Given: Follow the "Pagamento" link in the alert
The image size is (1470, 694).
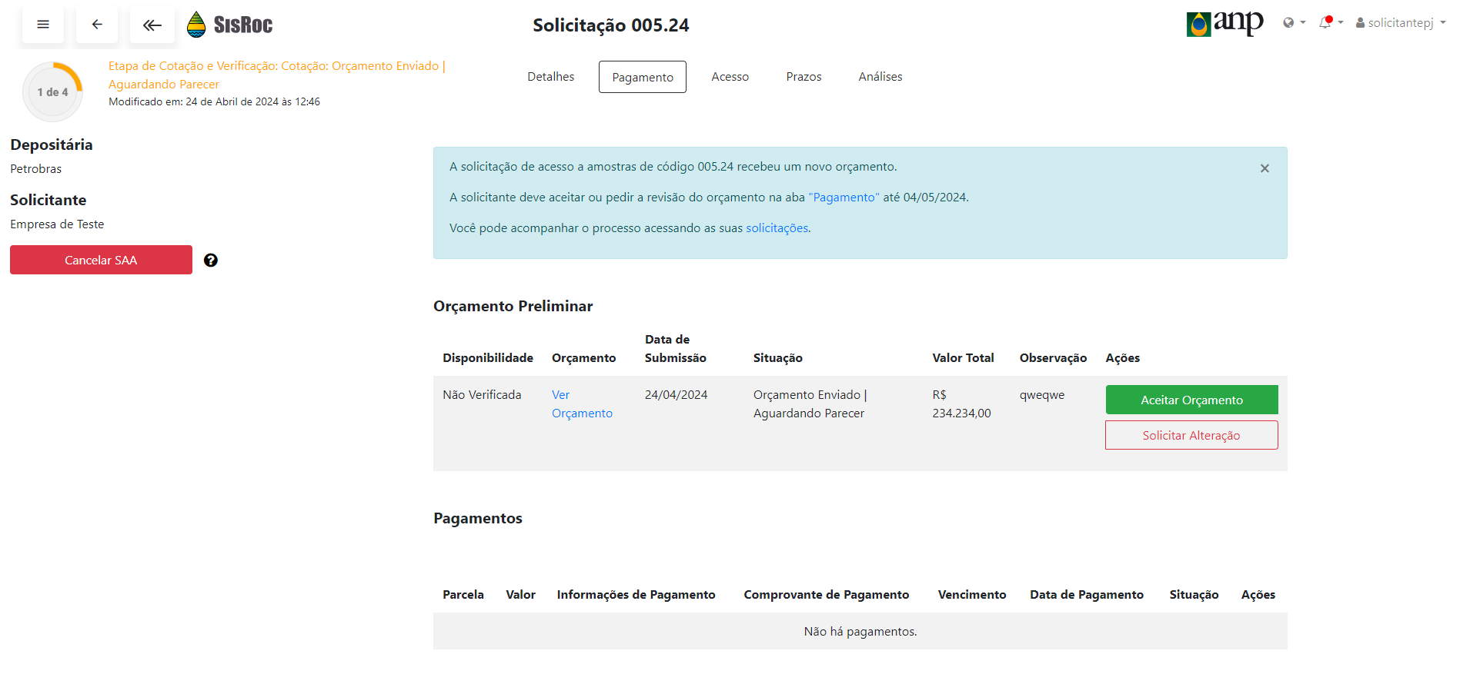Looking at the screenshot, I should click(x=844, y=198).
